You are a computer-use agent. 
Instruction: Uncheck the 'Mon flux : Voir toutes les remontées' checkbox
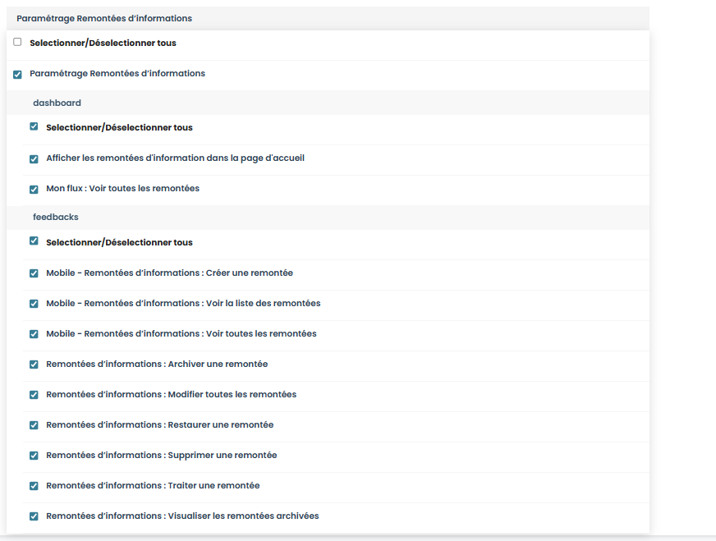pos(34,189)
